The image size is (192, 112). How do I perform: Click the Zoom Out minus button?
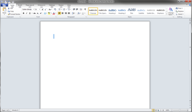point(172,110)
